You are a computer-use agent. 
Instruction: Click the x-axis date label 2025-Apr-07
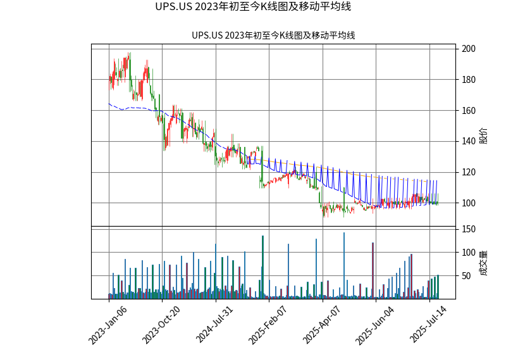pyautogui.click(x=321, y=325)
